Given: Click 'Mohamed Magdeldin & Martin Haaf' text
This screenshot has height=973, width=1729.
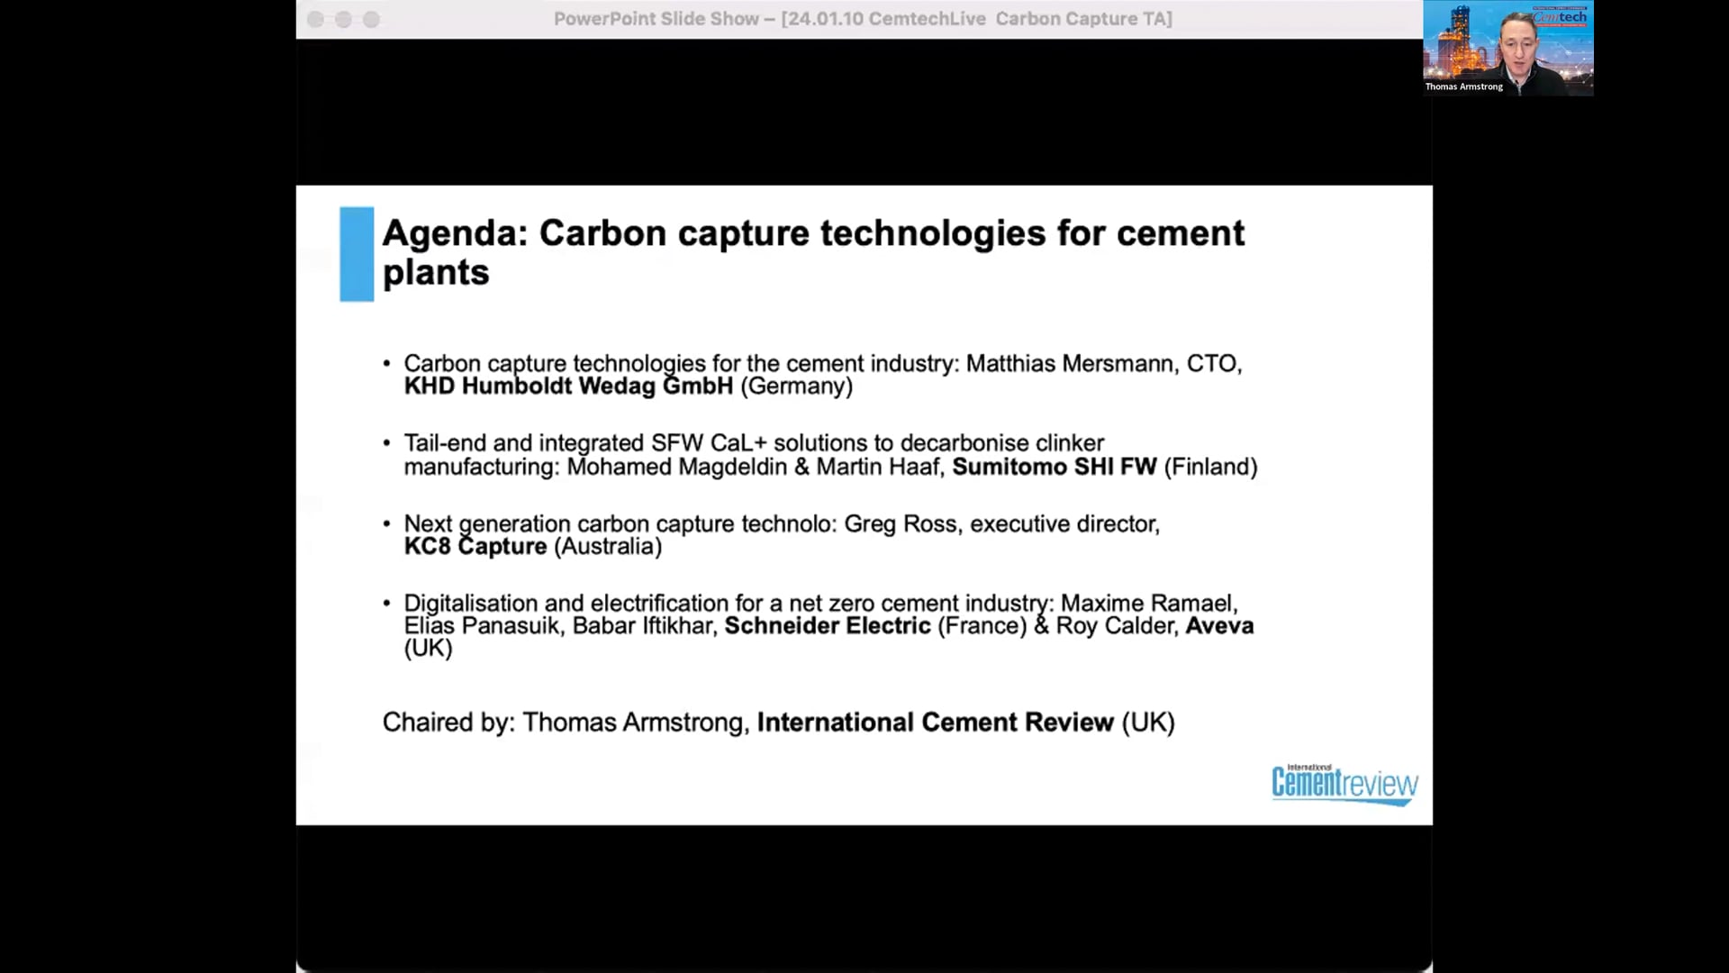Looking at the screenshot, I should (x=756, y=467).
